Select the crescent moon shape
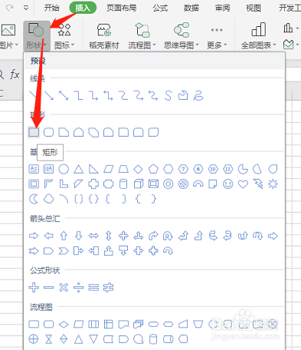Viewport: 301px width, 350px height. pyautogui.click(x=34, y=199)
